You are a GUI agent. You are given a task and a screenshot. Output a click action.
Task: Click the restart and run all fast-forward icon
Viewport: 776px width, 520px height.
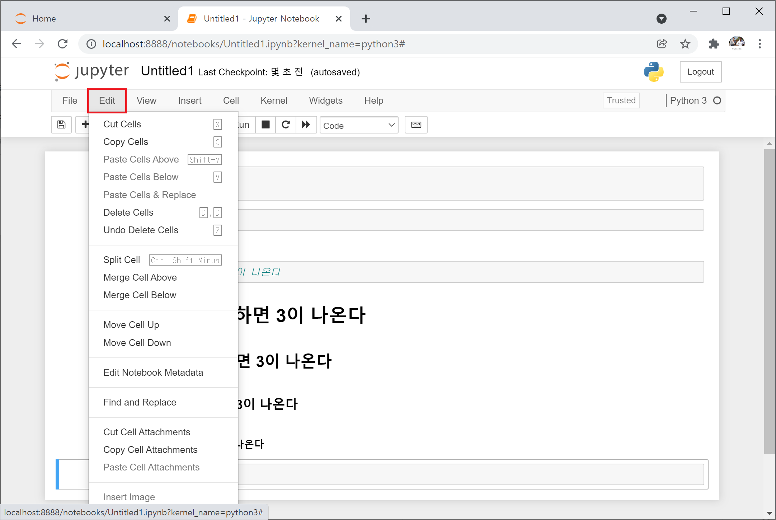(x=306, y=125)
